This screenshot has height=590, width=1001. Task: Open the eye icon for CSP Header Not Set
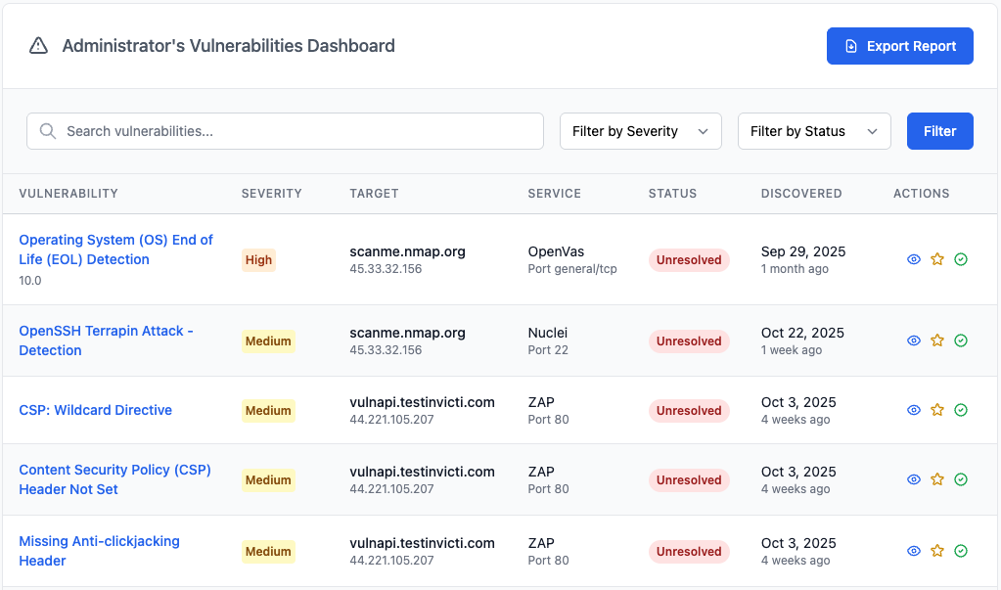(x=913, y=479)
